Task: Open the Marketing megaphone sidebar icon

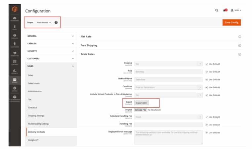Action: (15, 54)
